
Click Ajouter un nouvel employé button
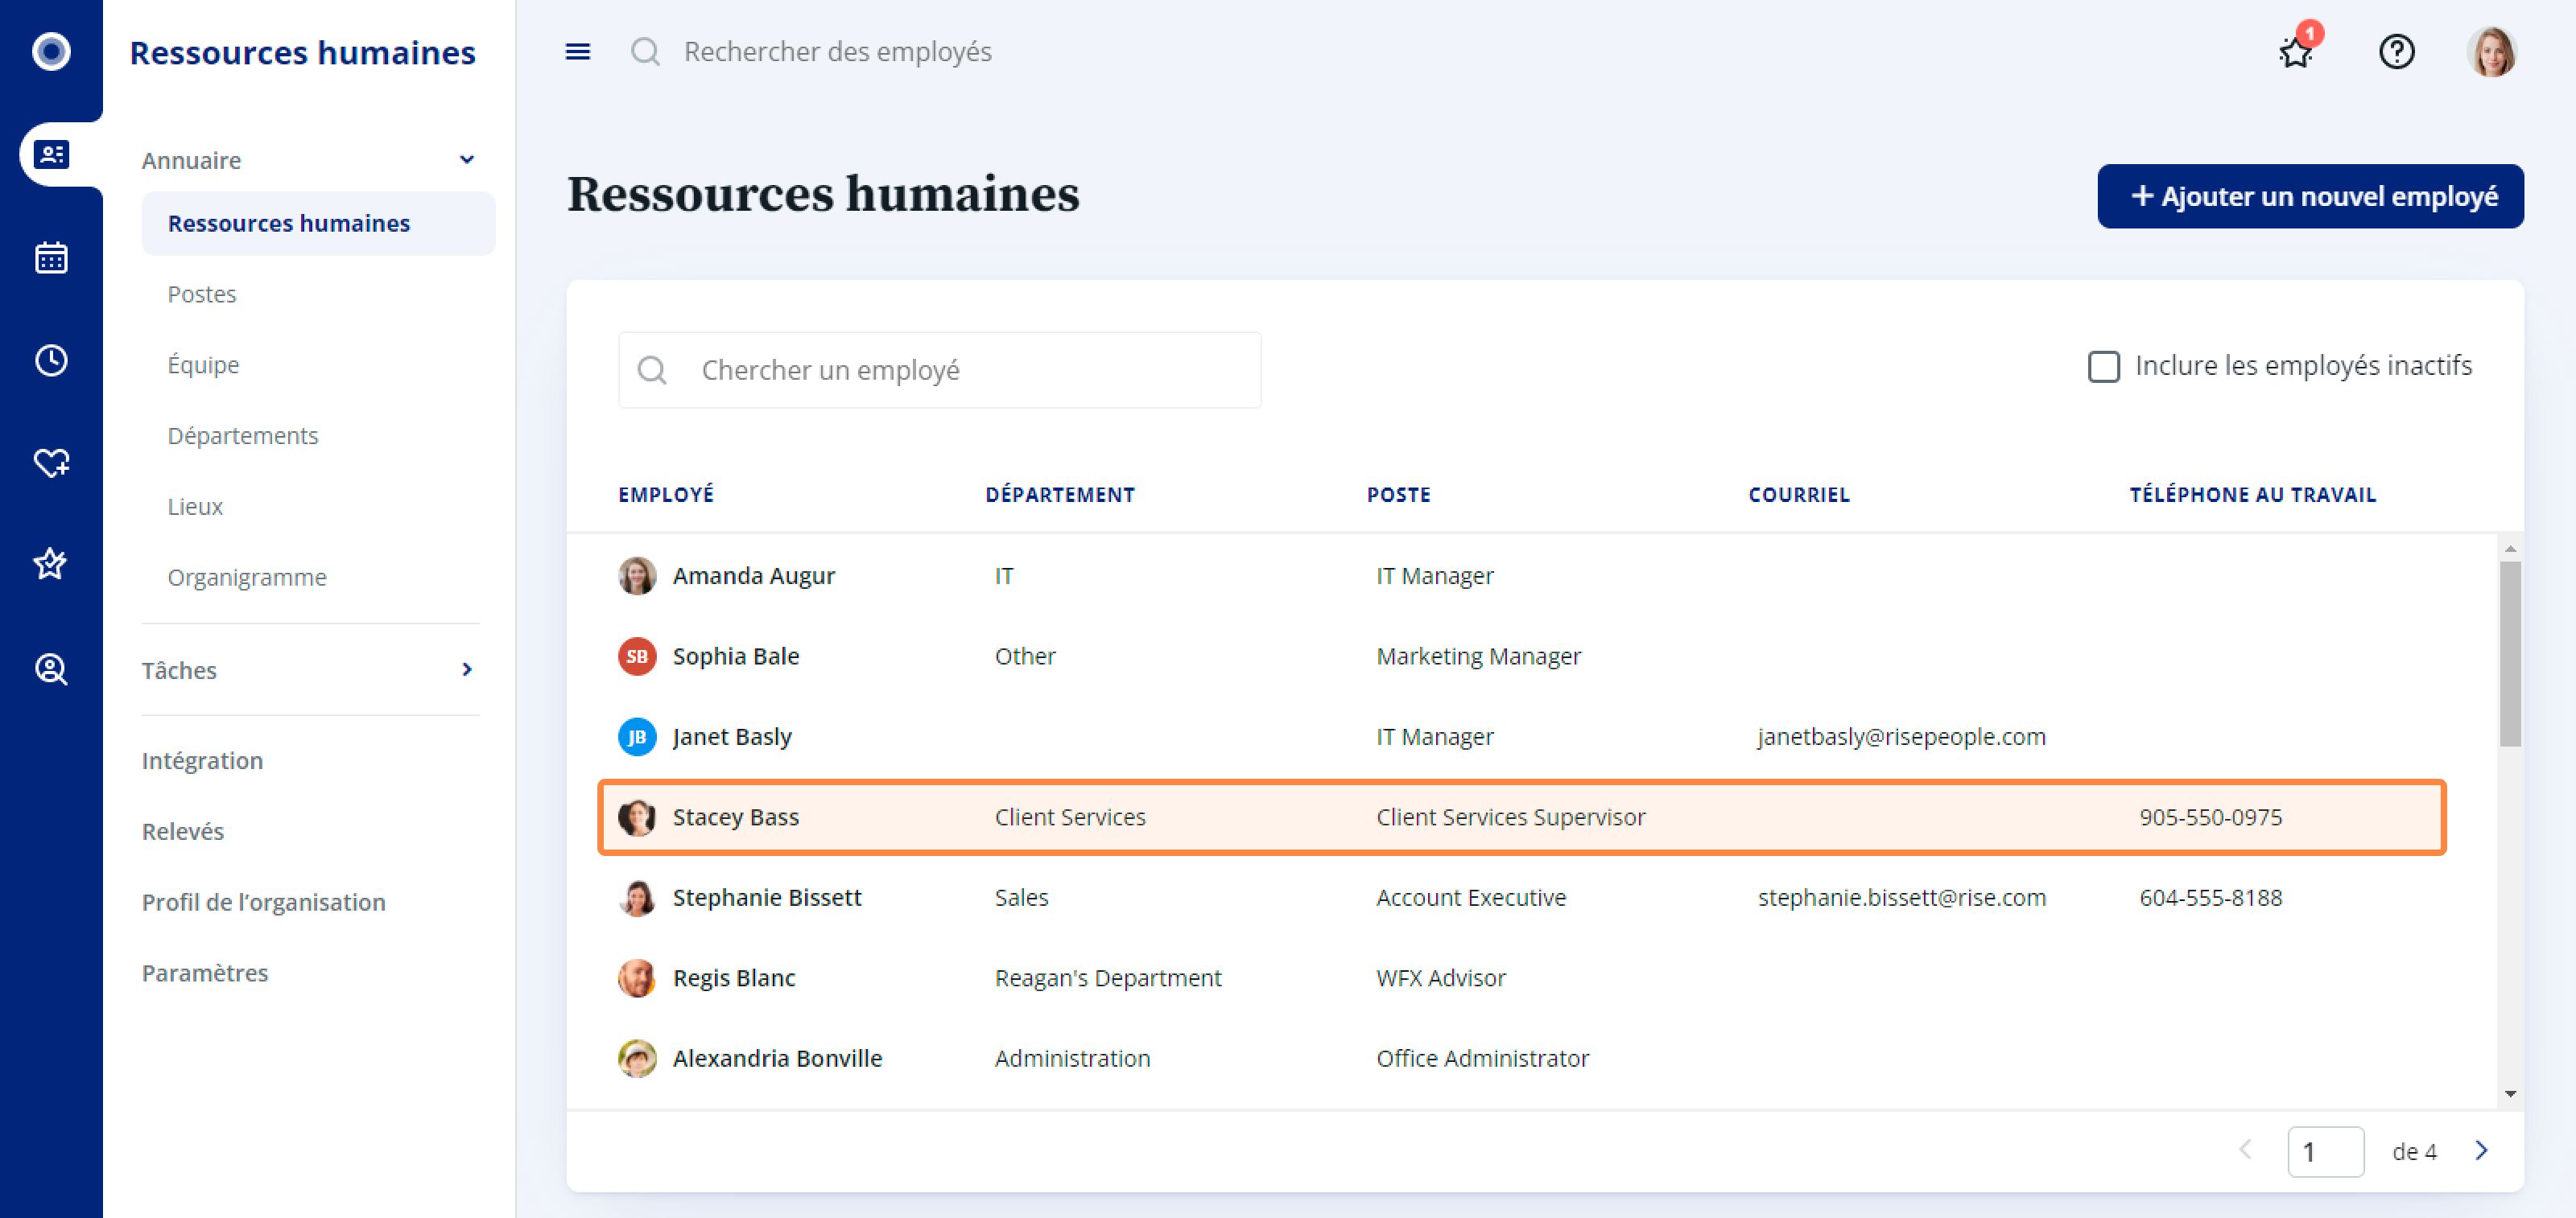coord(2310,195)
